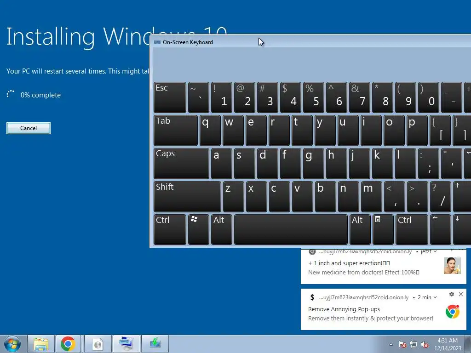
Task: Click the left arrow key
Action: pos(441,230)
